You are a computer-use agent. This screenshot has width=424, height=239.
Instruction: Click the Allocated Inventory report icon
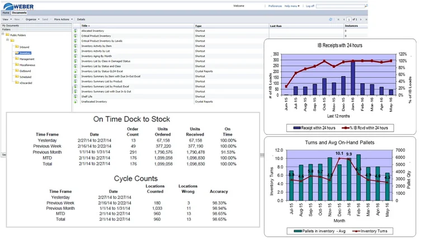tap(76, 31)
